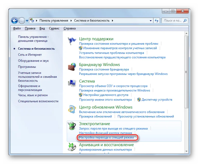Click Проверка состояния компьютера и решение проблем
This screenshot has width=199, height=164.
118,44
